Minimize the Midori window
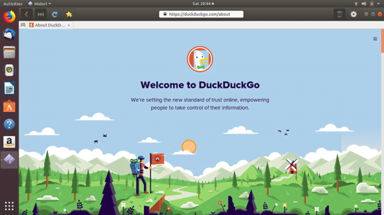 [366, 14]
